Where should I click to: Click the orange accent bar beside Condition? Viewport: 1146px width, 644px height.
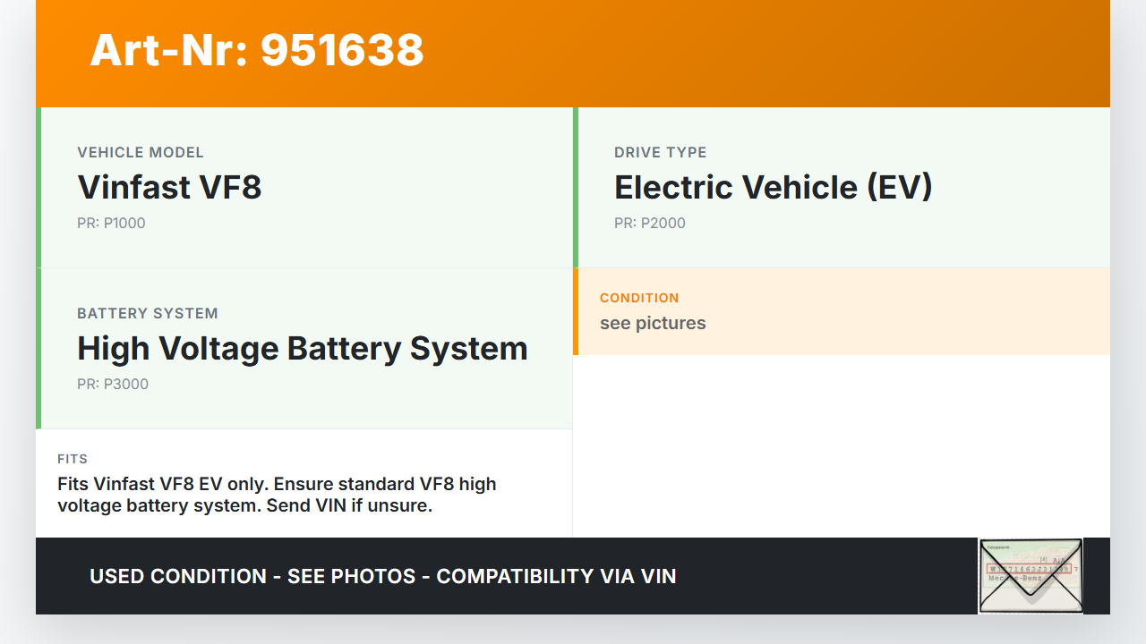(x=576, y=311)
